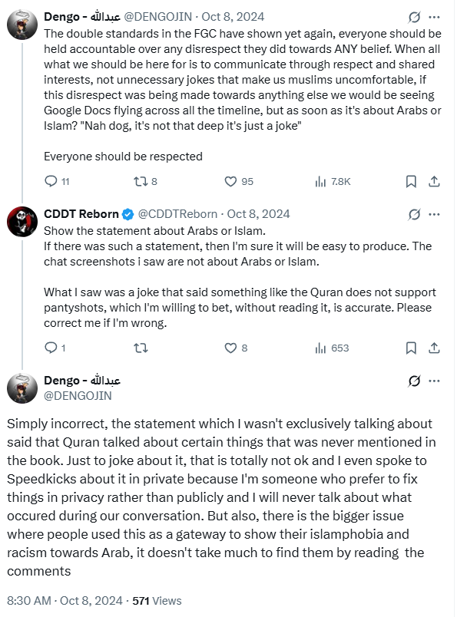Share CDDT Reborn's tweet

pos(434,348)
